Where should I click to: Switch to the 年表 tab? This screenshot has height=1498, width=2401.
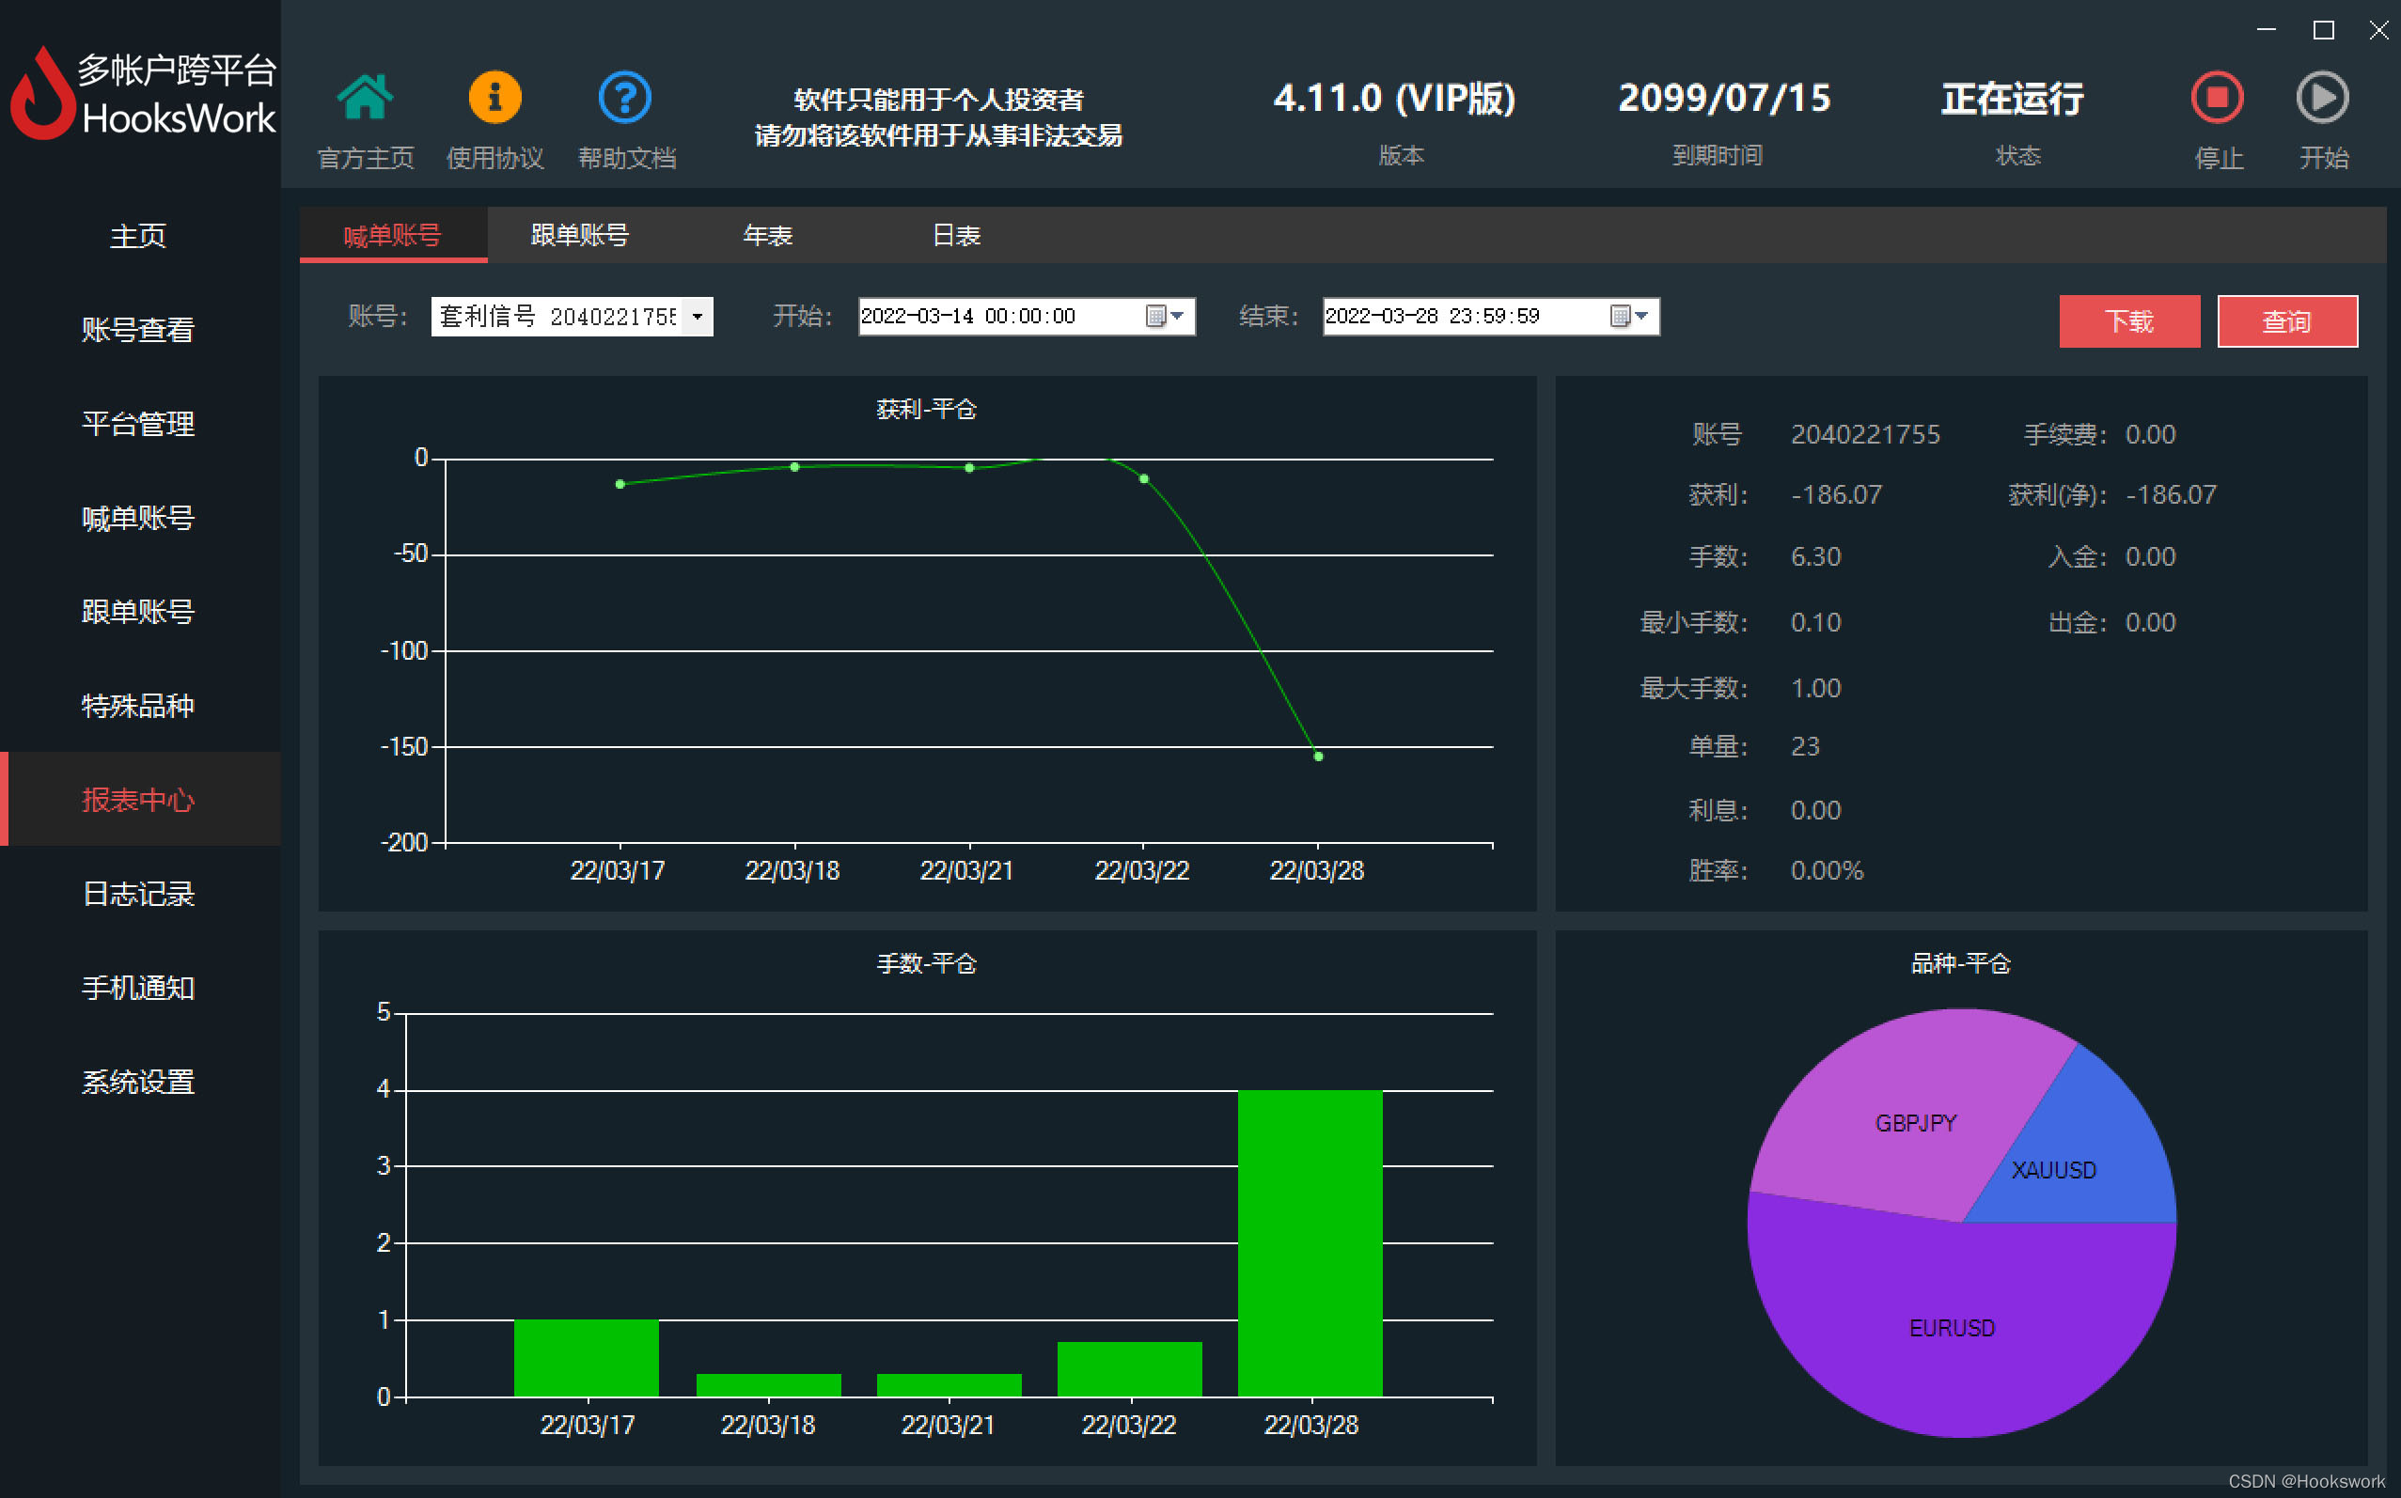768,236
